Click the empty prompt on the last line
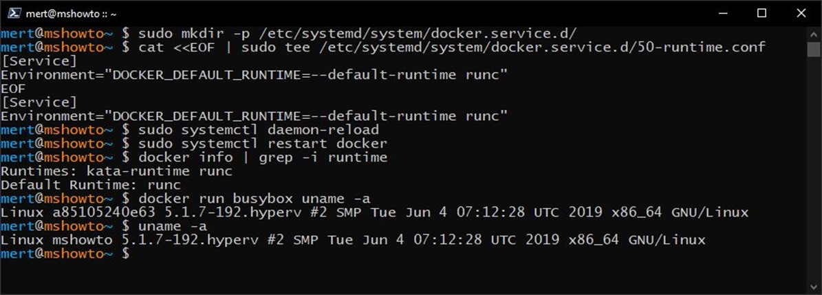This screenshot has height=295, width=822. (65, 254)
